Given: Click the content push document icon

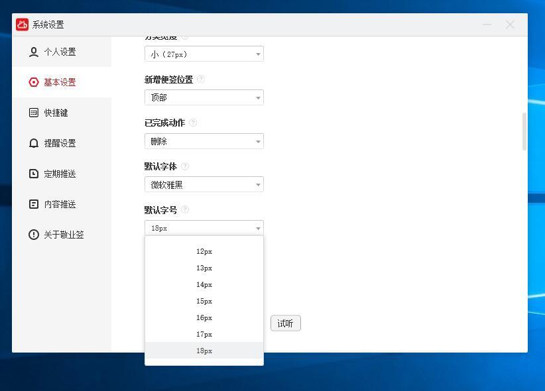Looking at the screenshot, I should coord(34,204).
